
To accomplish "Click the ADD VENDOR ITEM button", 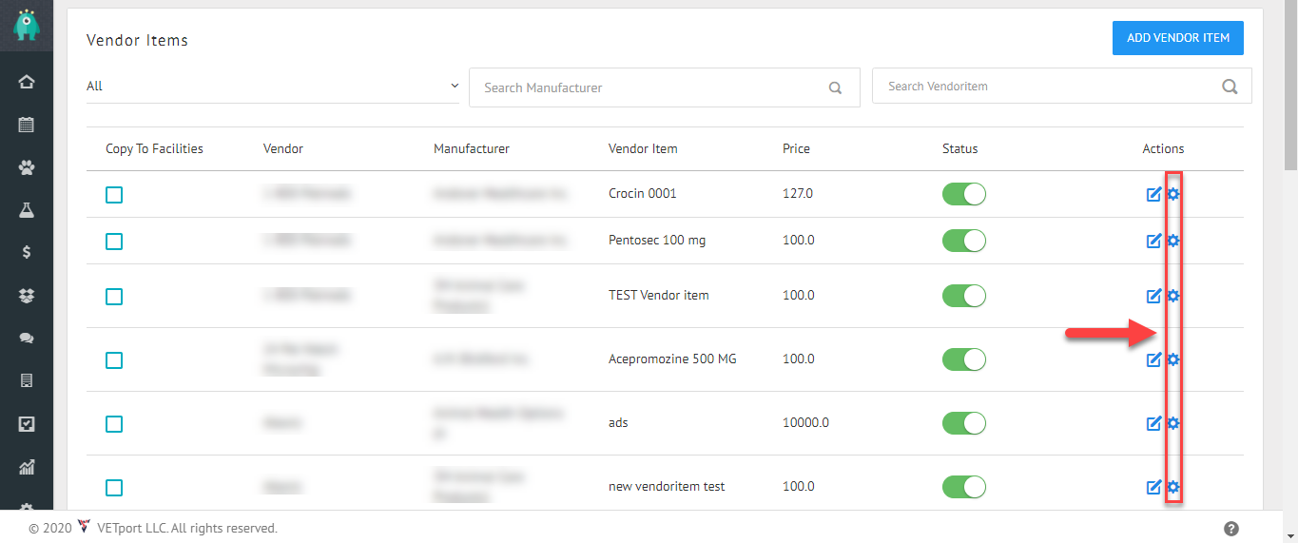I will 1178,38.
